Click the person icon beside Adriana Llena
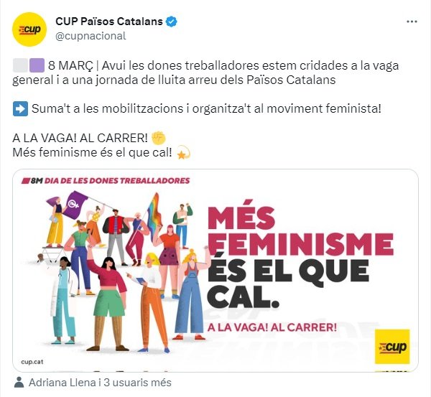The image size is (431, 397). click(x=19, y=383)
